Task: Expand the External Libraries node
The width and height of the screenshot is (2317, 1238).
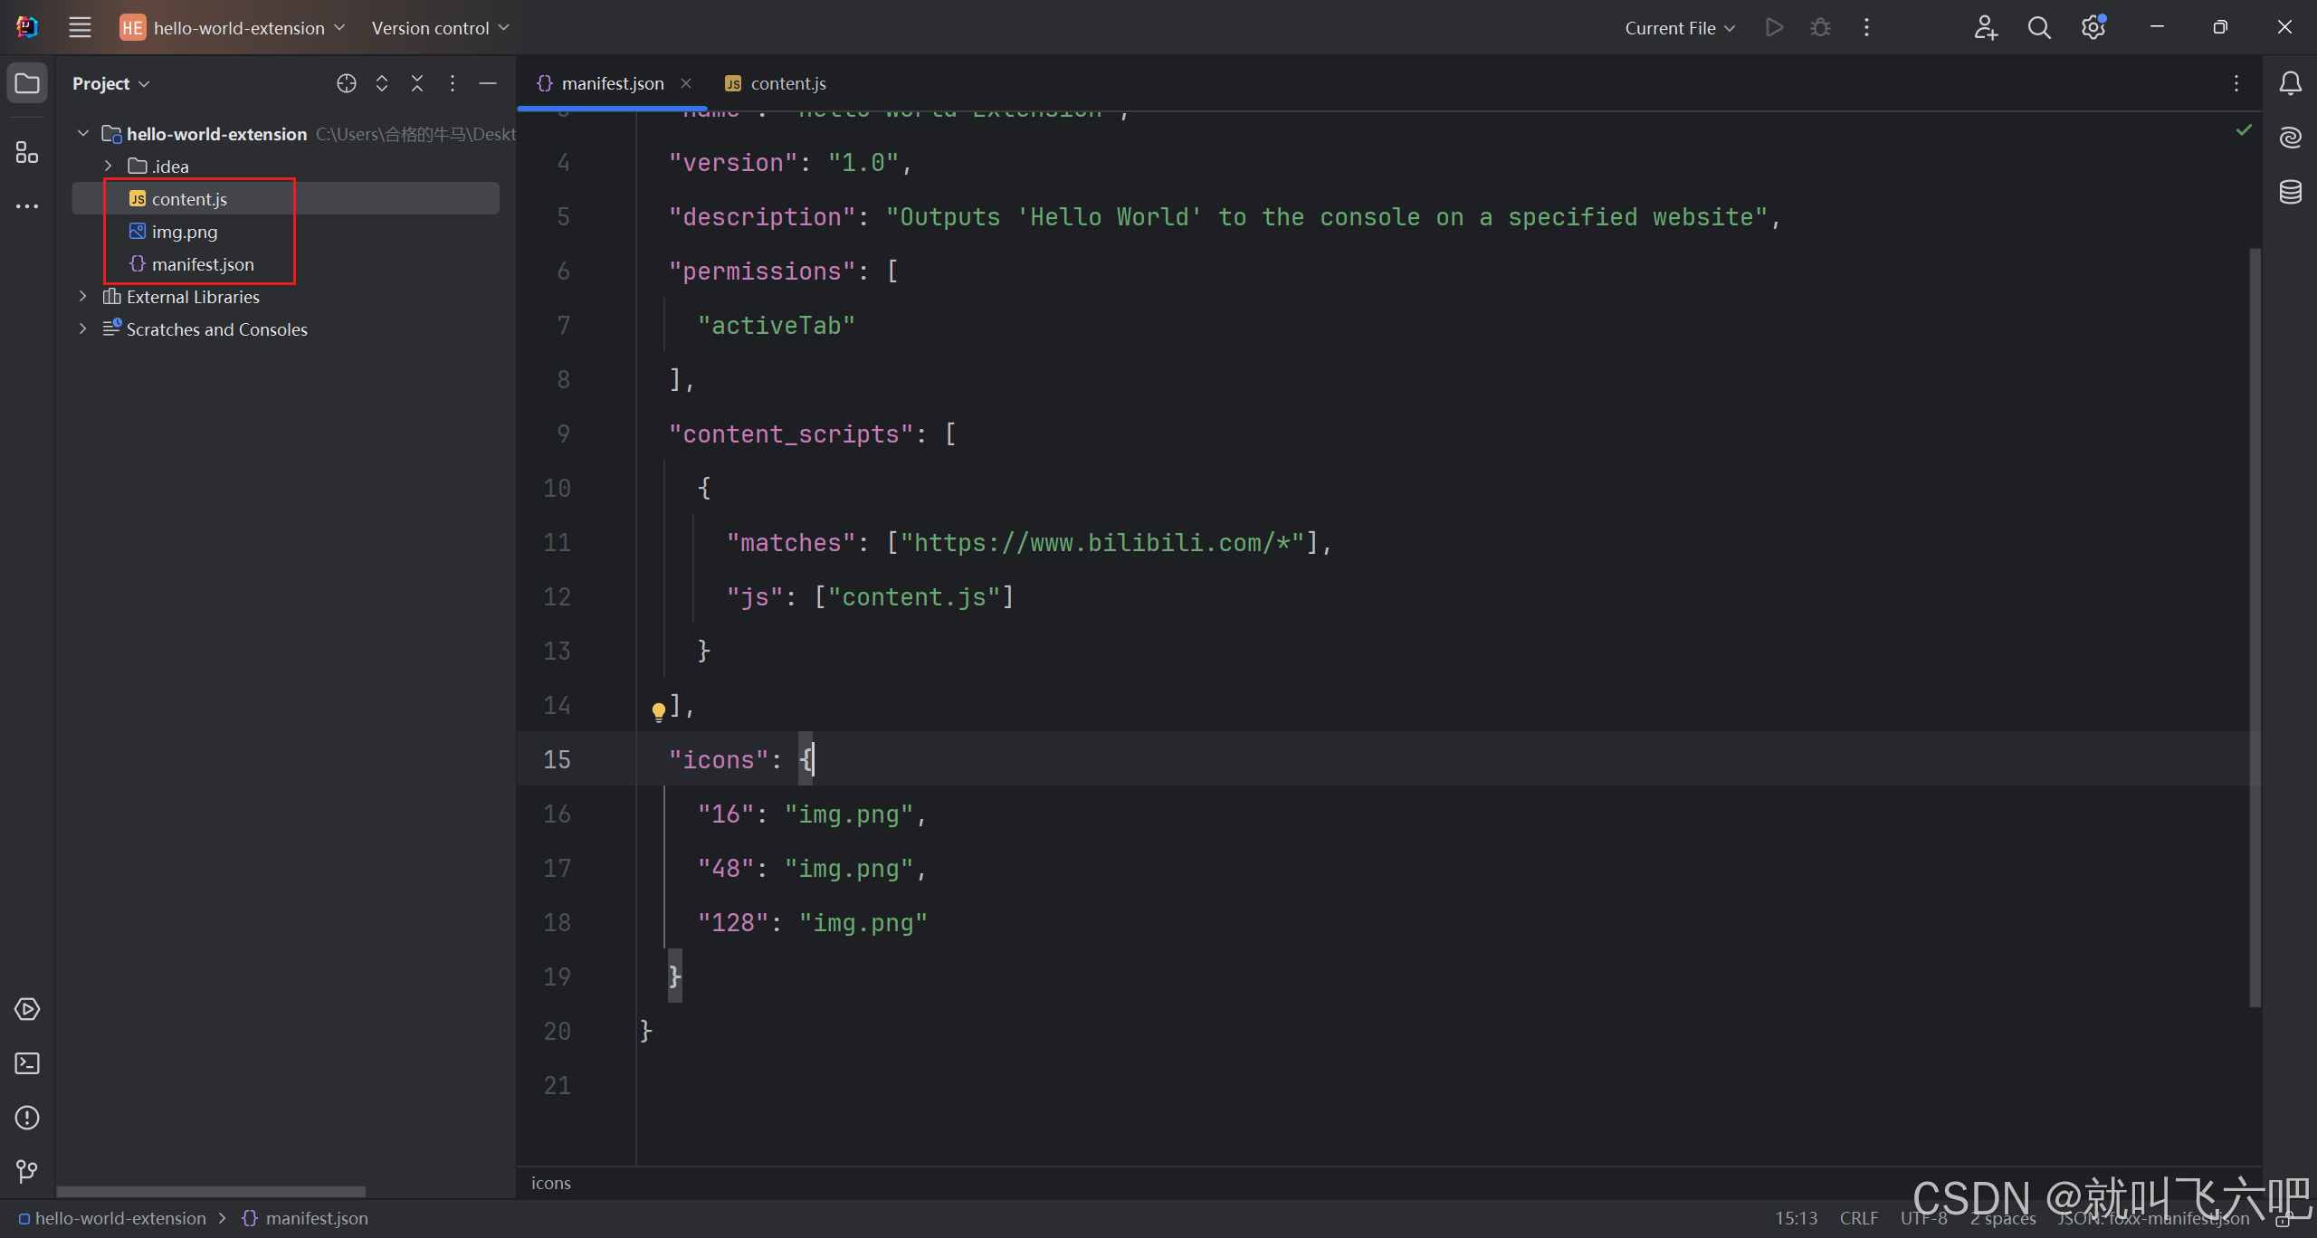Action: [83, 297]
